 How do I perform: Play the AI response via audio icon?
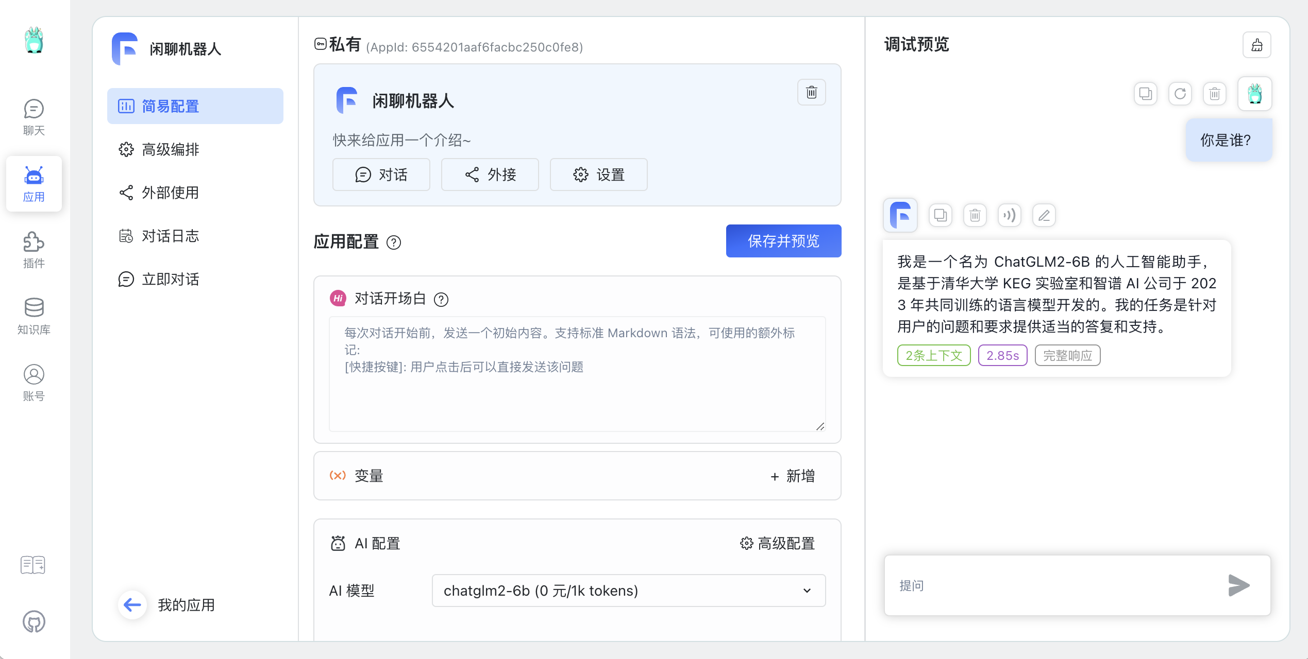tap(1009, 215)
